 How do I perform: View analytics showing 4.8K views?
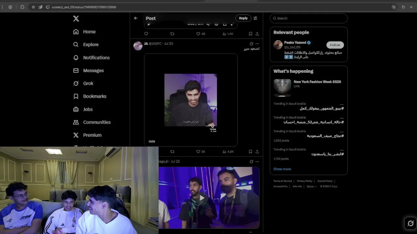(228, 151)
